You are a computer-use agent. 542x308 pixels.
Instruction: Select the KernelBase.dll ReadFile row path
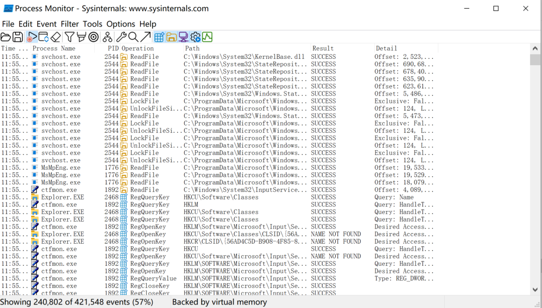coord(244,57)
